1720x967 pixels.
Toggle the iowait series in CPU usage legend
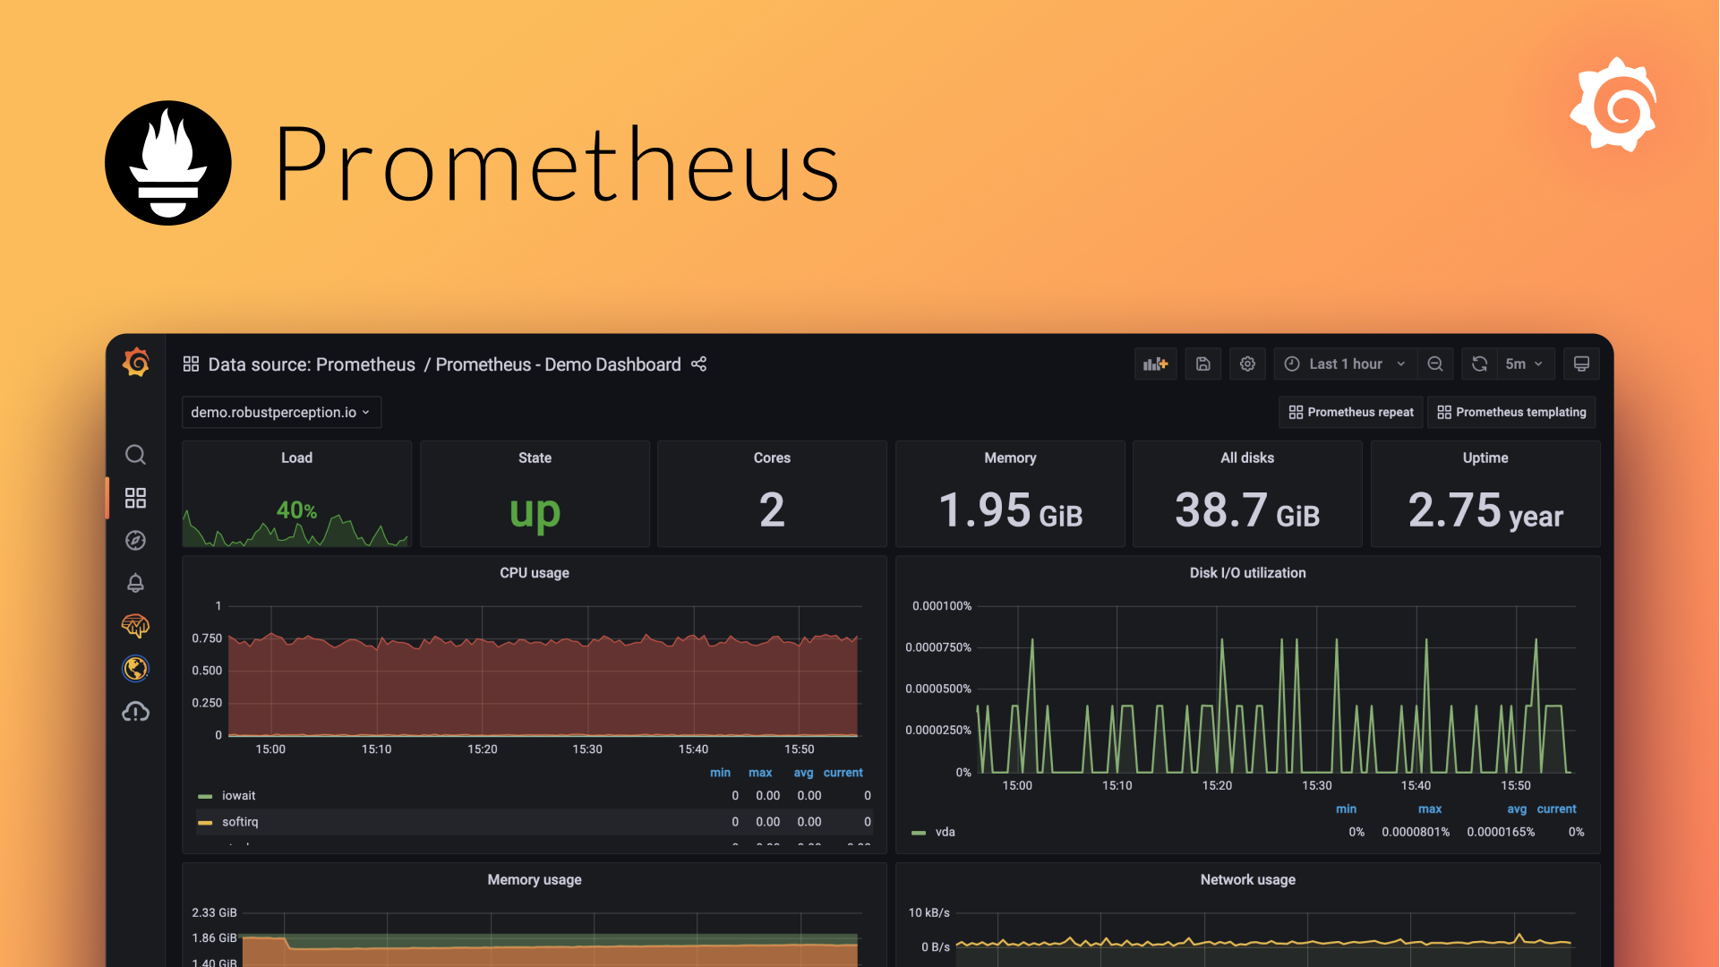pyautogui.click(x=238, y=795)
